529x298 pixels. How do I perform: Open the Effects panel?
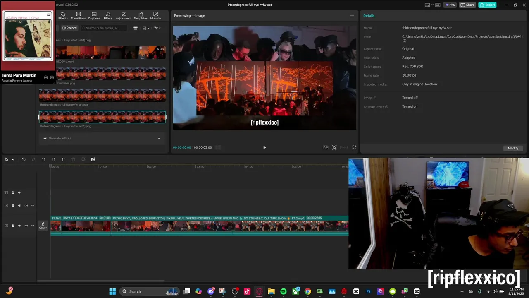coord(63,16)
